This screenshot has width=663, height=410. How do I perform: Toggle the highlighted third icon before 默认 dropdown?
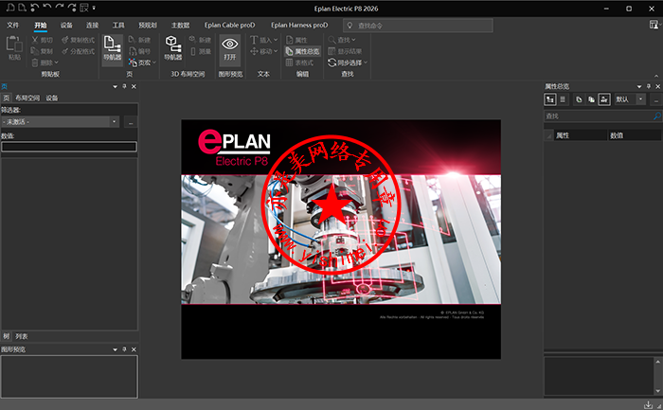pos(604,98)
